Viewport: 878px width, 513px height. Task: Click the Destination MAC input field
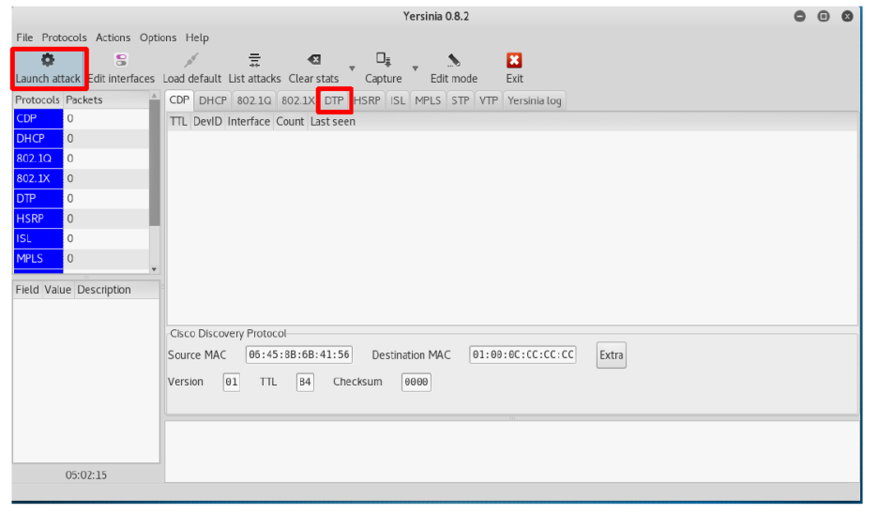(x=522, y=355)
